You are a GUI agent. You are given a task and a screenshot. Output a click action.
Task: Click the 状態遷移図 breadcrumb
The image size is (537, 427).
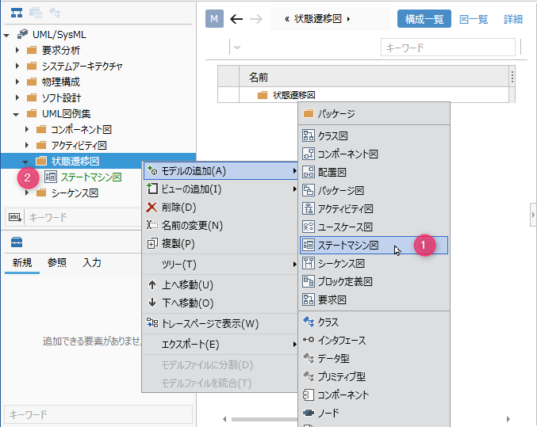318,18
